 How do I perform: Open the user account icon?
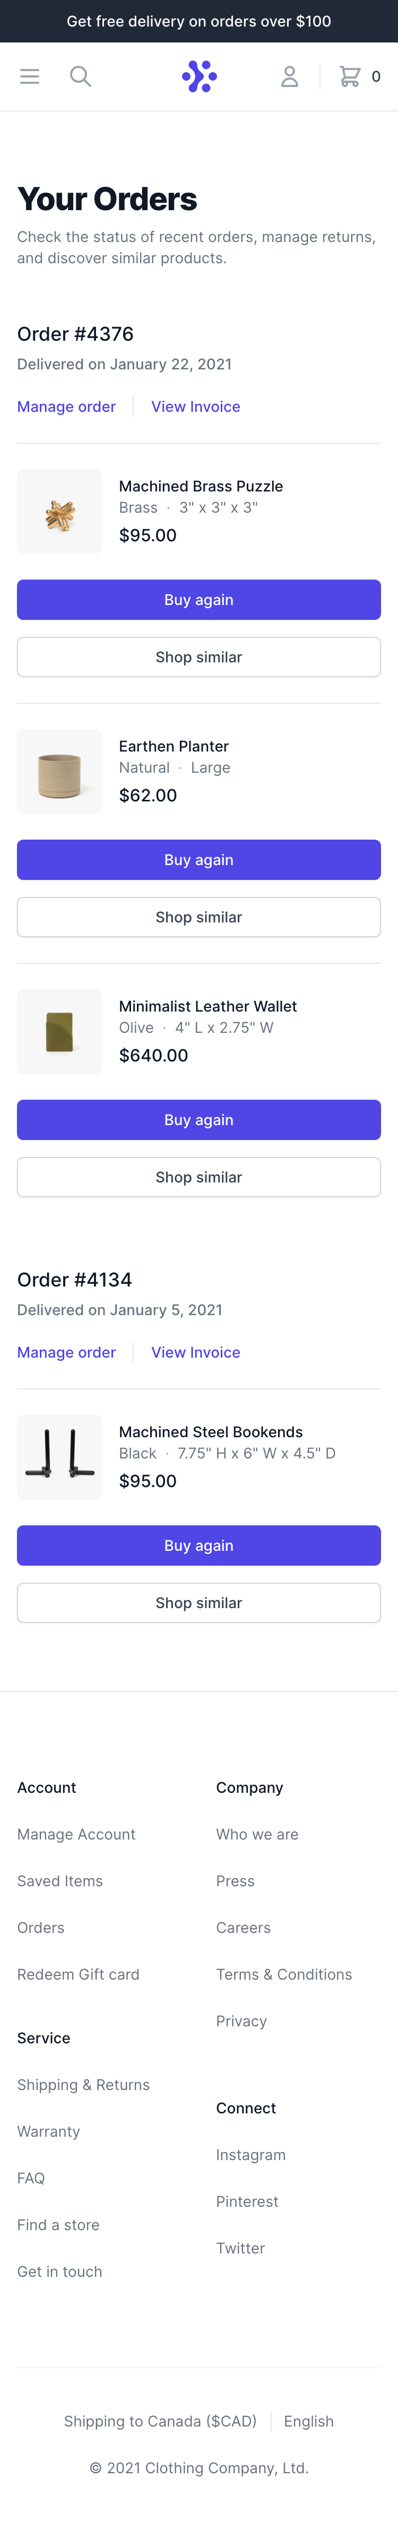pyautogui.click(x=289, y=76)
